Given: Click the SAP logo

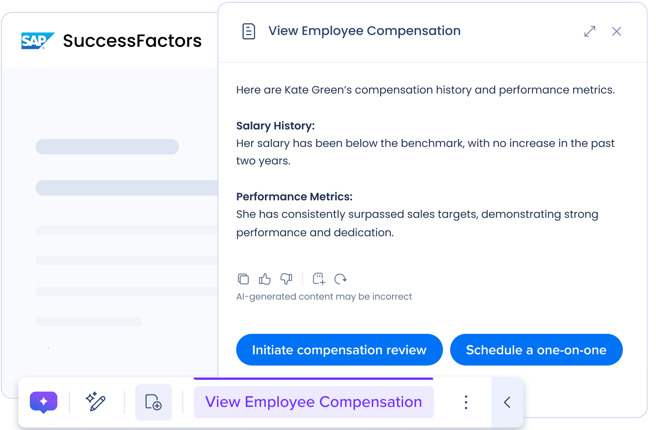Looking at the screenshot, I should [x=38, y=41].
